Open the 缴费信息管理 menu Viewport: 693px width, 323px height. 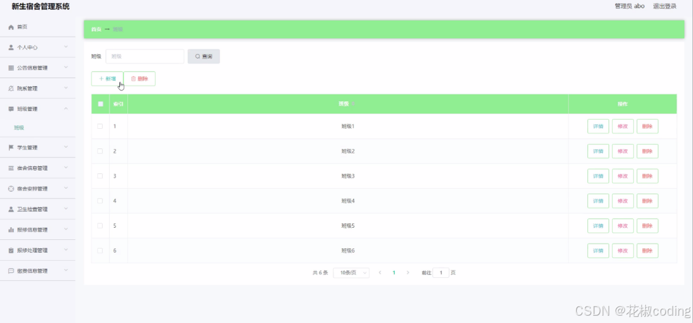point(37,271)
